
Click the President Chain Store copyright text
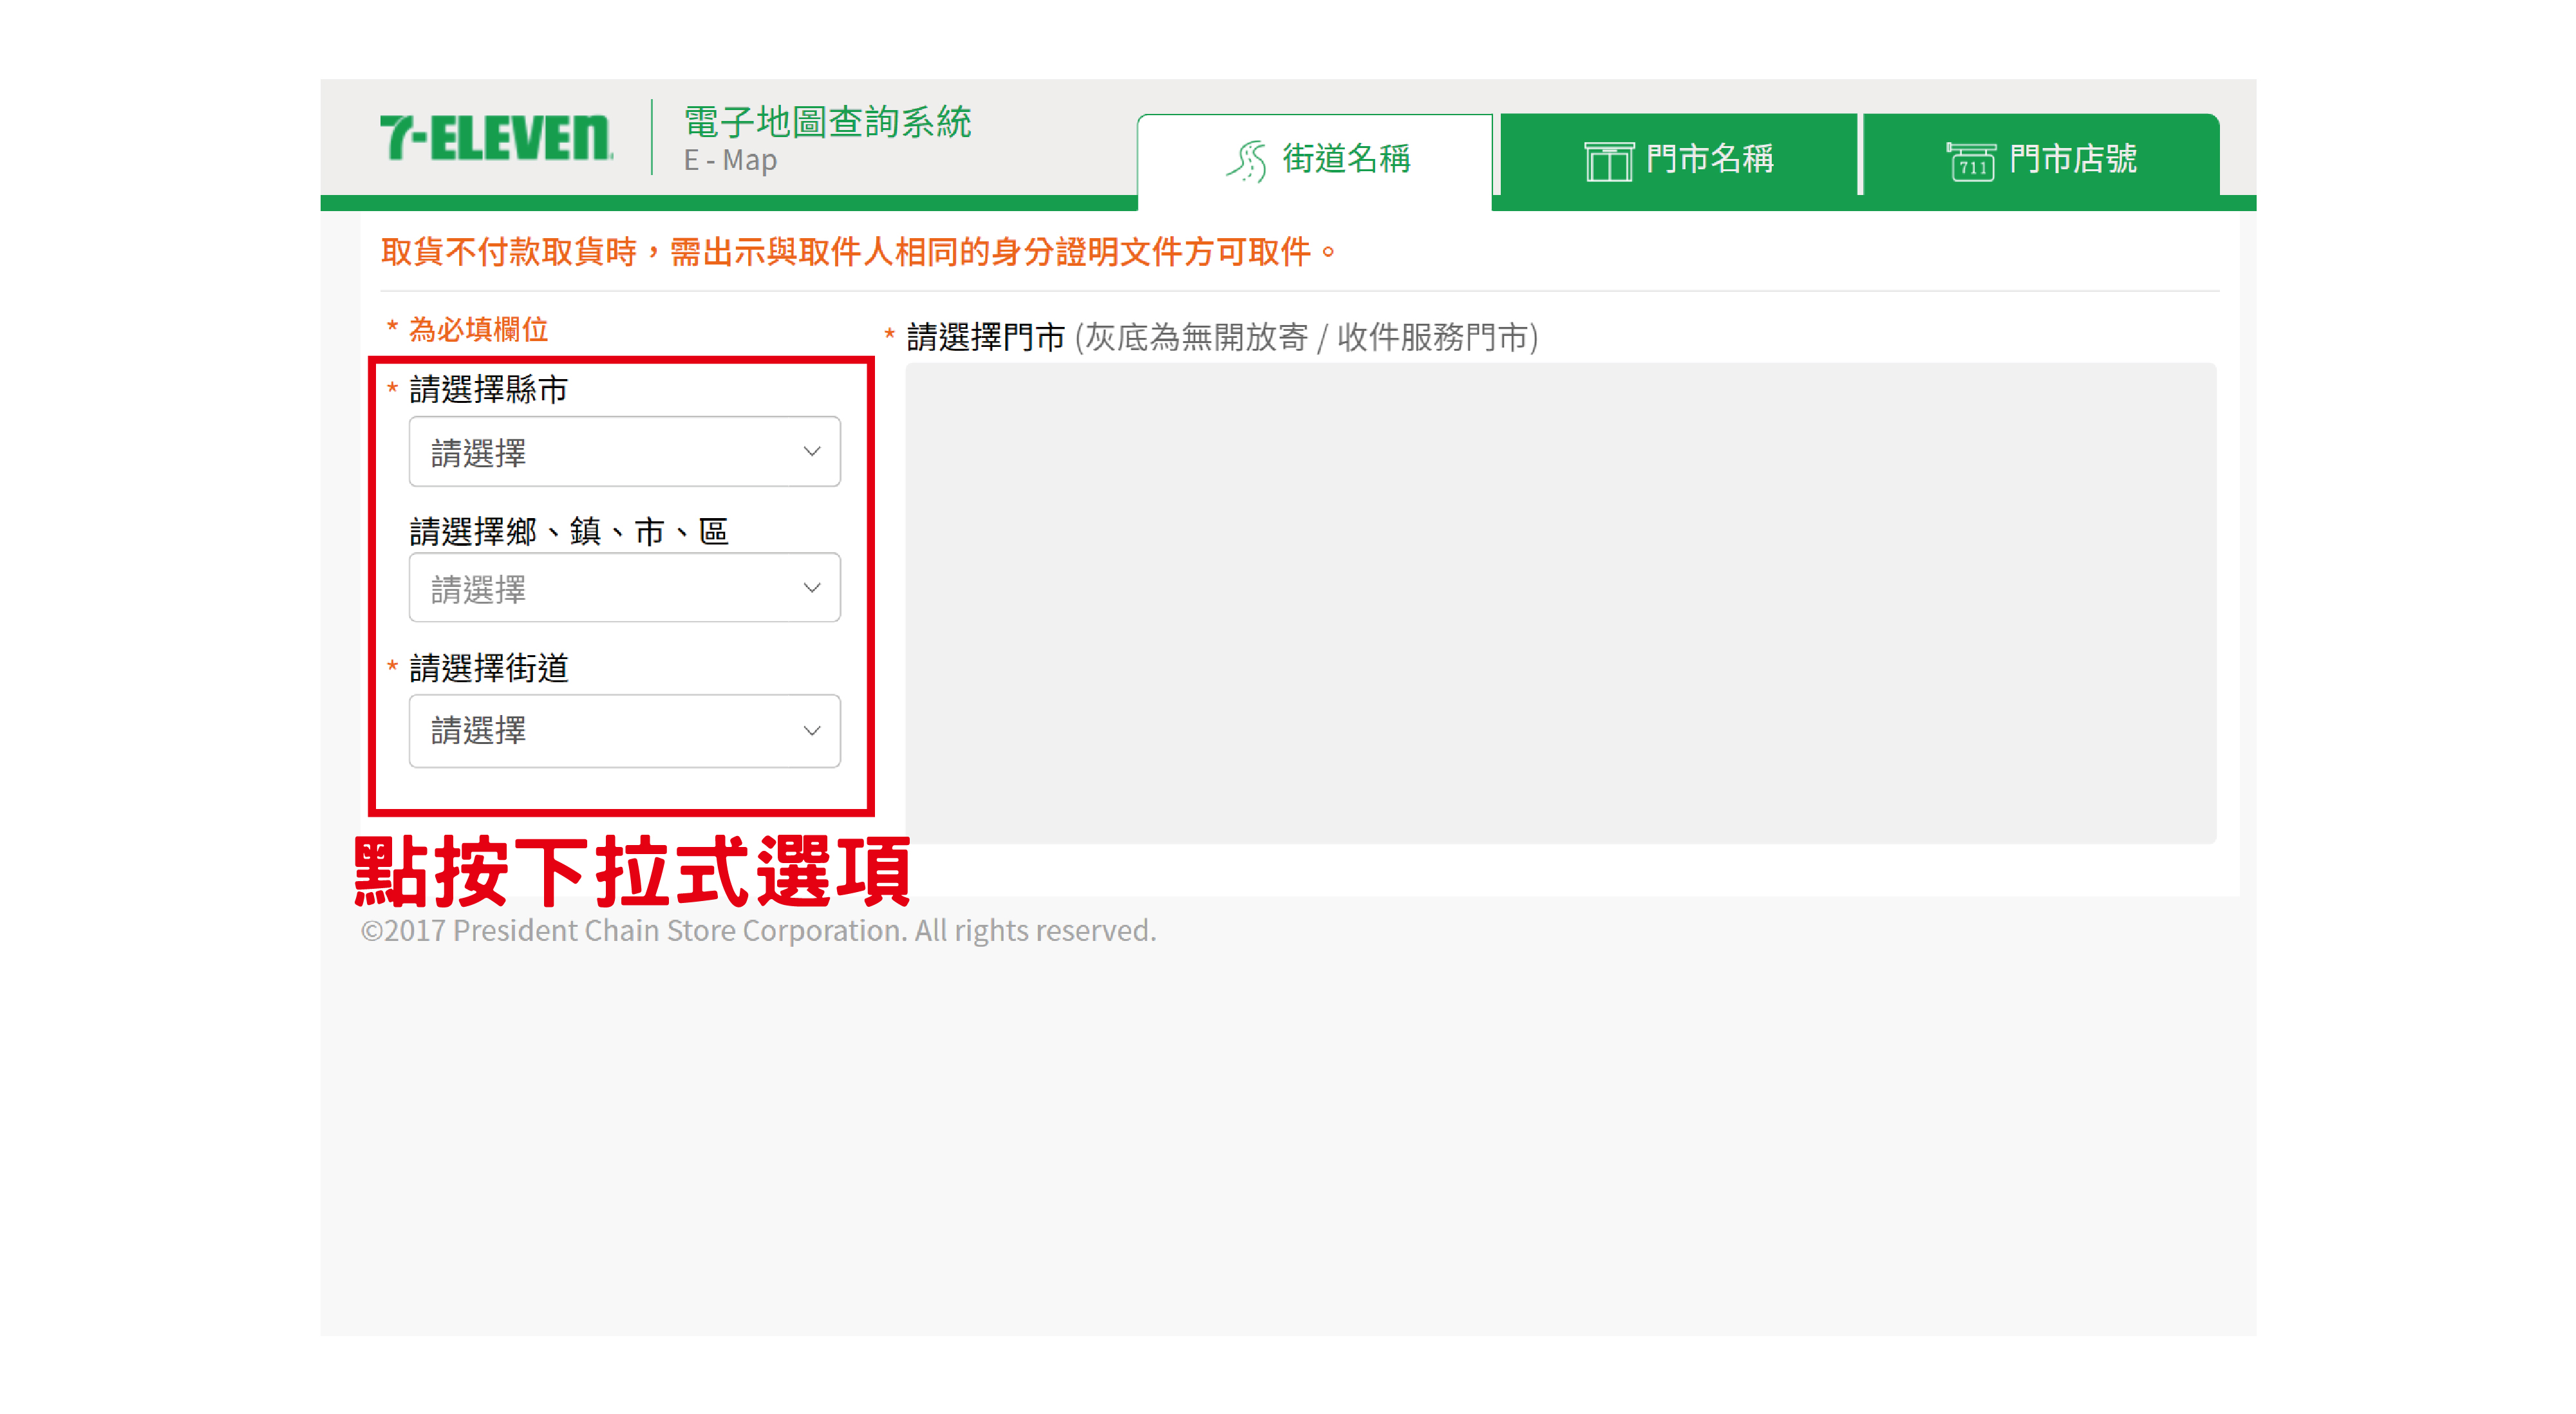click(758, 931)
